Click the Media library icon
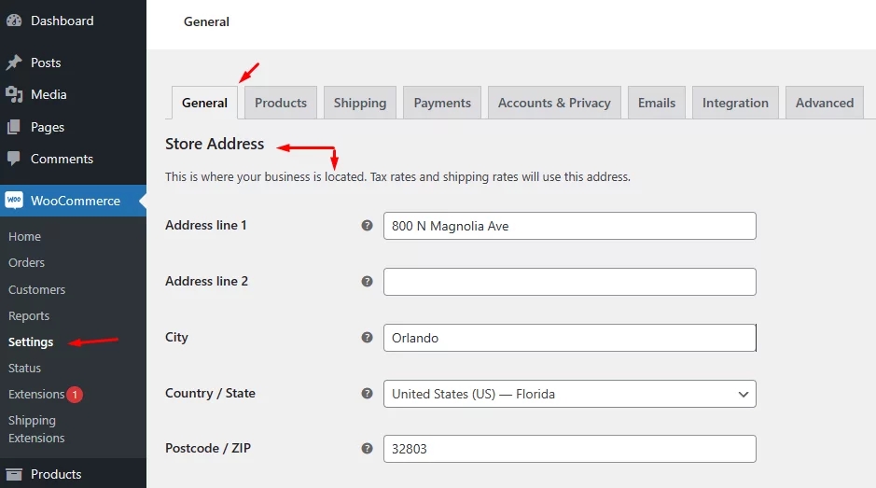Image resolution: width=876 pixels, height=488 pixels. coord(14,94)
